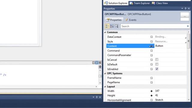Sort properties alphabetically icon
This screenshot has width=192, height=108.
[x=112, y=26]
